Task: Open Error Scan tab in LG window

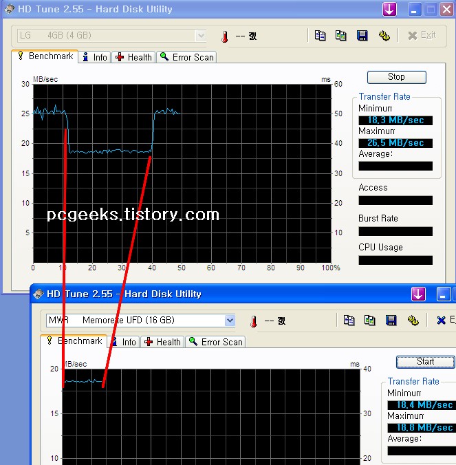Action: click(x=186, y=57)
